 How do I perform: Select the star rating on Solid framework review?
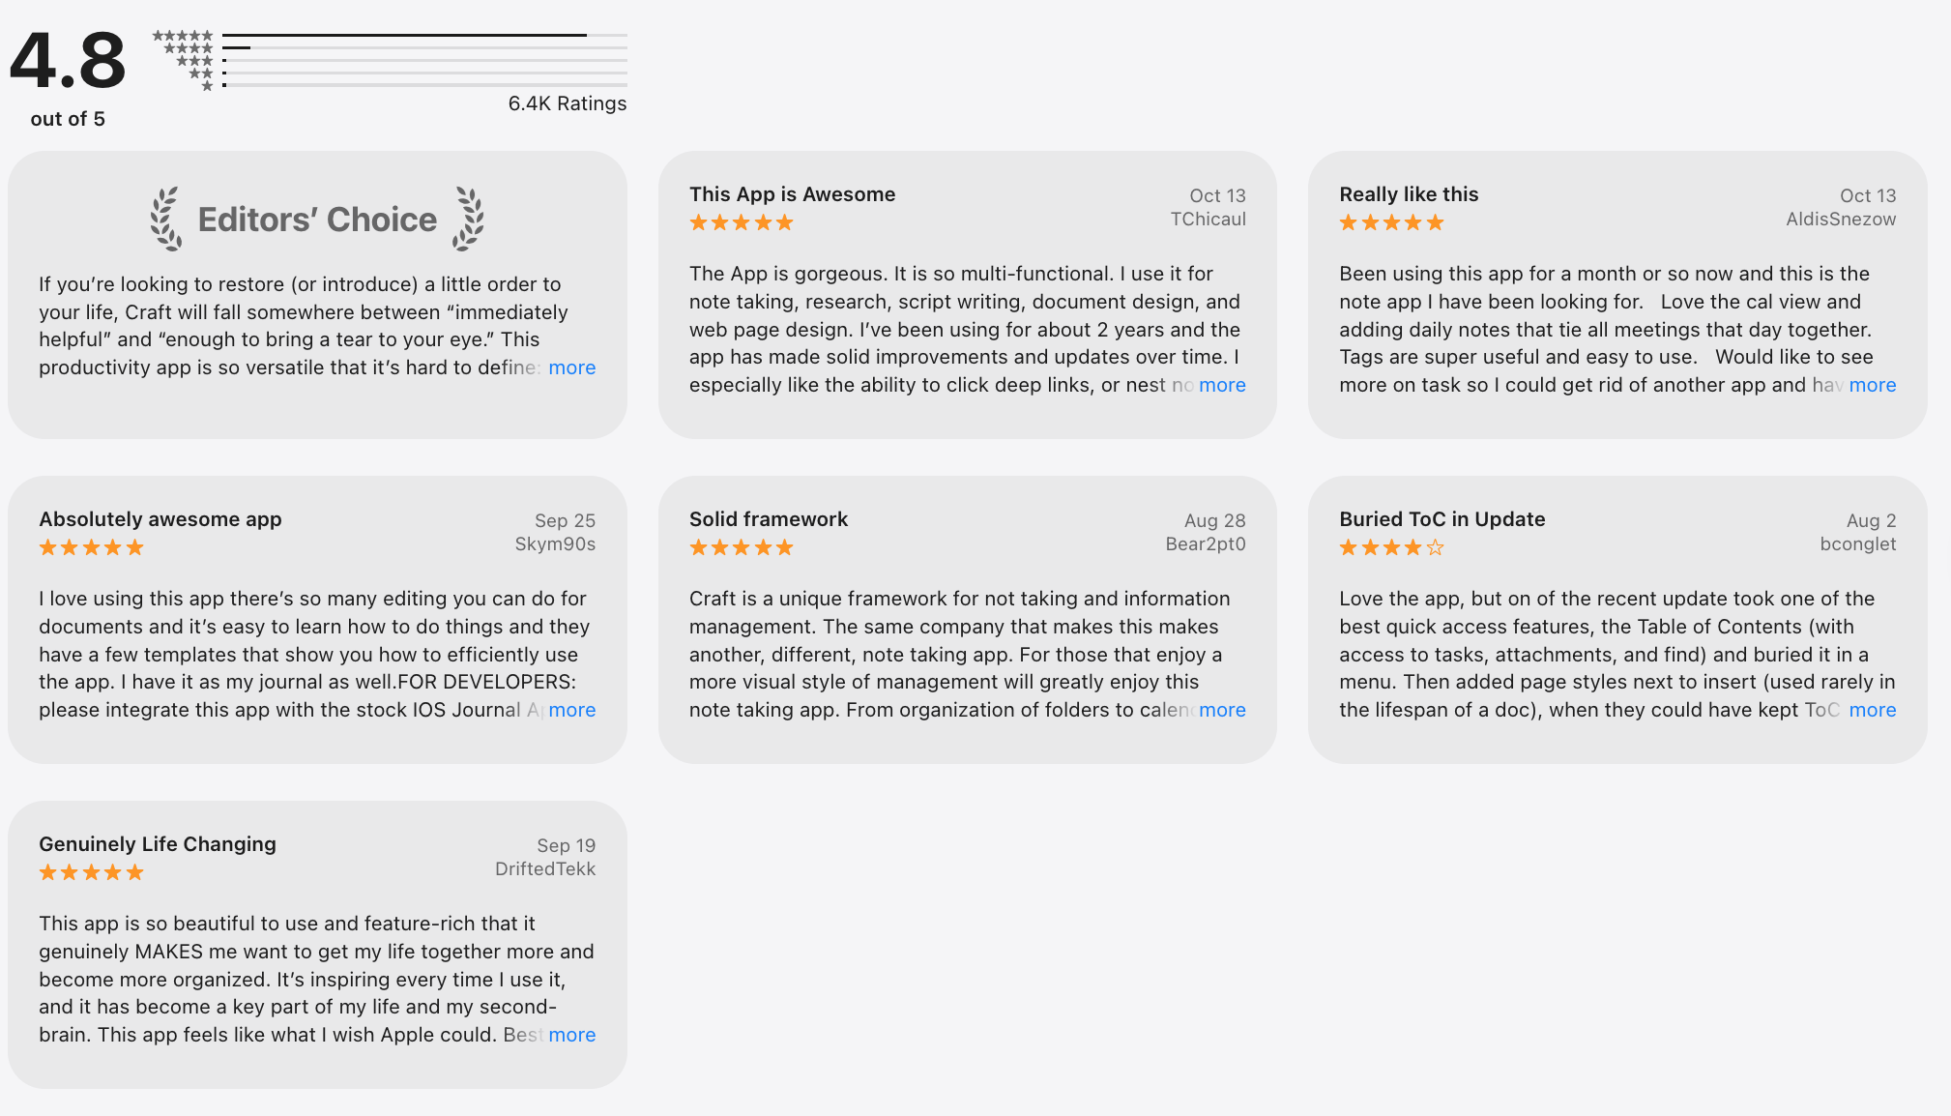741,547
